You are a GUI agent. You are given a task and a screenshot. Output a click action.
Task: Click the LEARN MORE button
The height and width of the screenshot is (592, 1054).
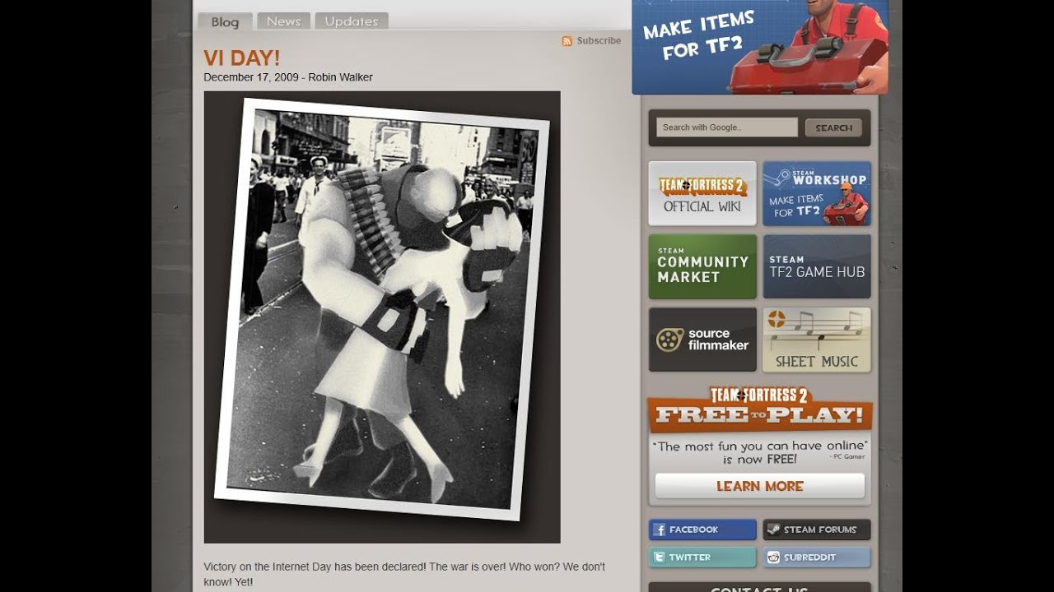click(x=760, y=486)
